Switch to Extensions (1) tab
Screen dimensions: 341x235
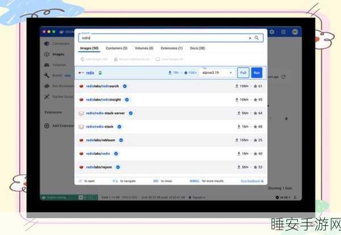coord(172,48)
